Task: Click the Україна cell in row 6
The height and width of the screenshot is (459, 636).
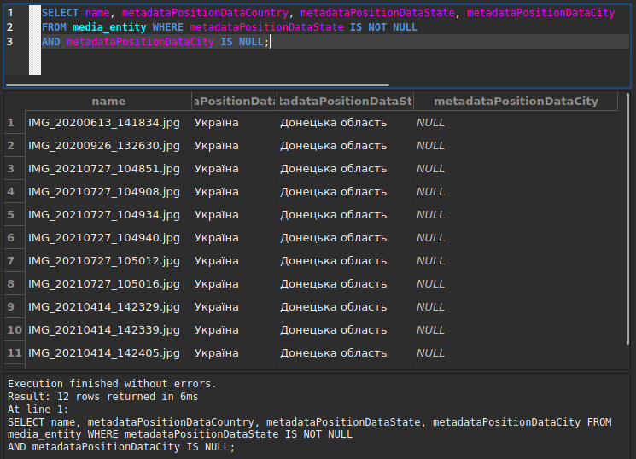Action: pyautogui.click(x=235, y=238)
